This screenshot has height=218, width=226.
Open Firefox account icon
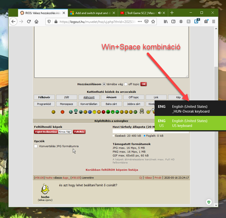tap(181, 22)
